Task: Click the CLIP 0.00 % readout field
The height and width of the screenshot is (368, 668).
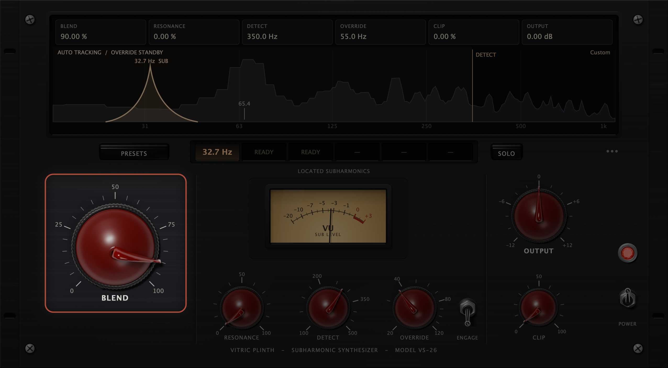Action: 474,32
